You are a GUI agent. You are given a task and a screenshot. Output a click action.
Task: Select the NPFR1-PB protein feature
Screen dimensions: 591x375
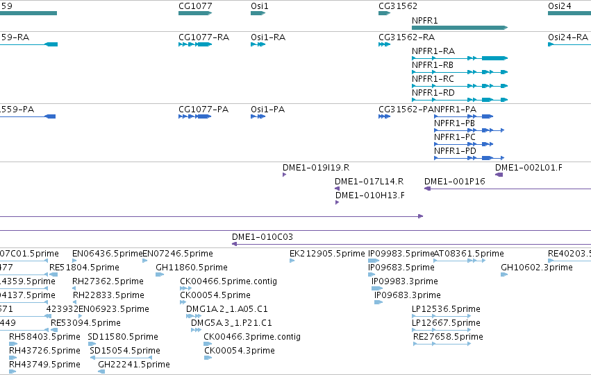coord(469,130)
